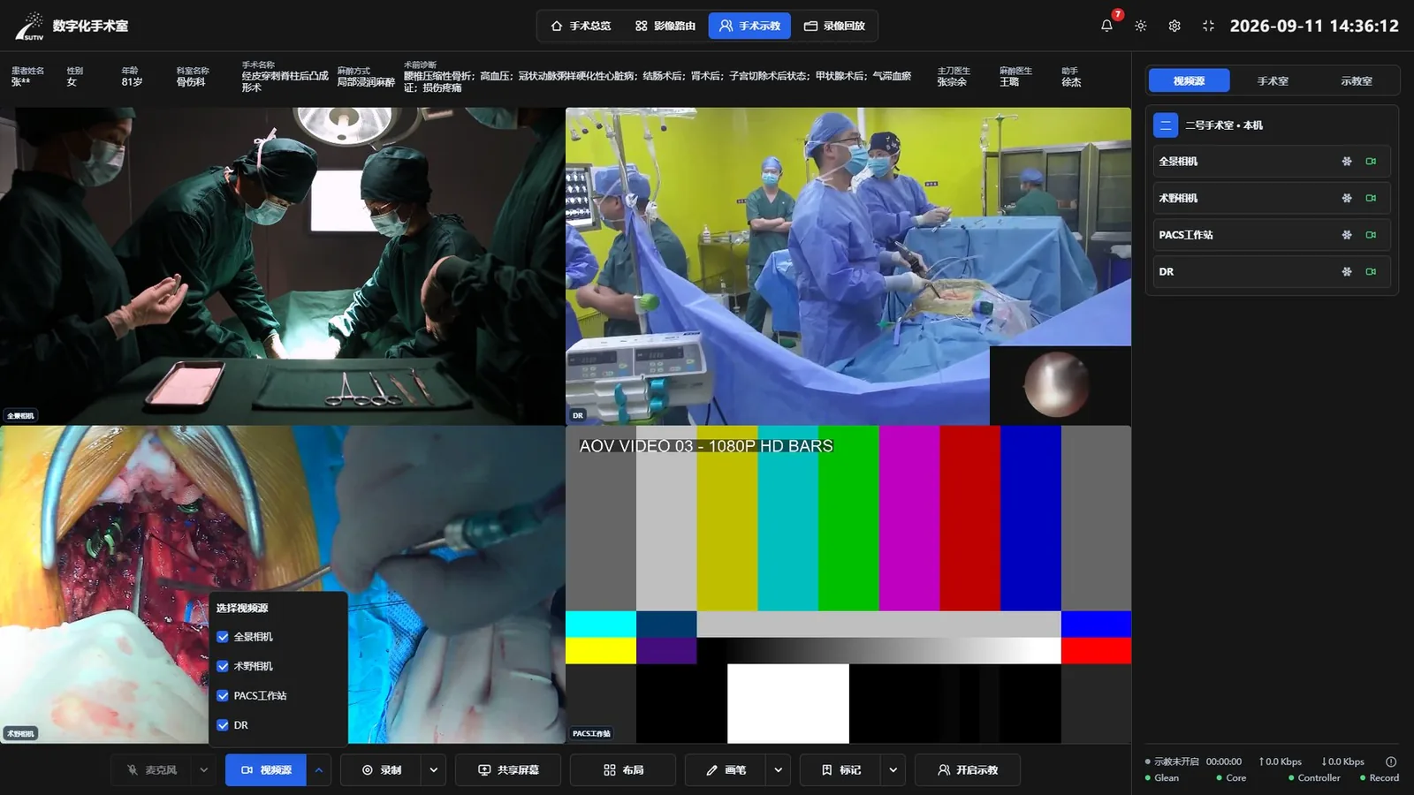This screenshot has height=795, width=1414.
Task: Click the 录制 record button
Action: tap(381, 770)
